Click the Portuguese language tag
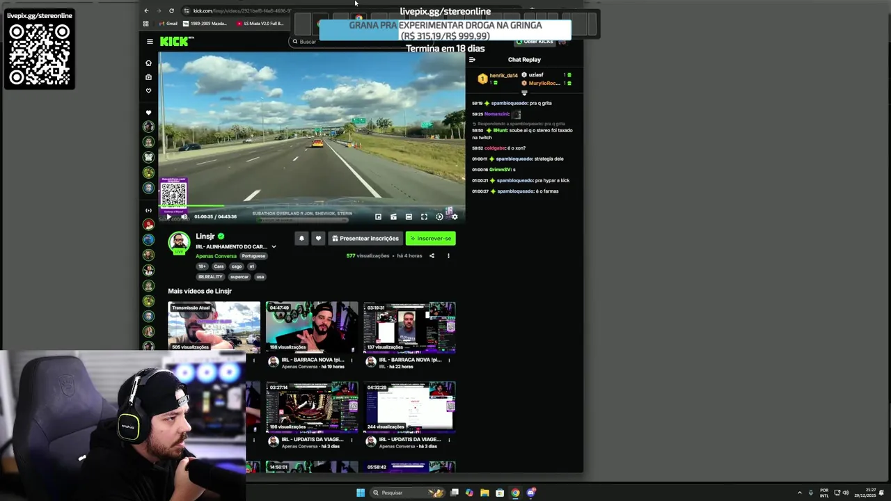Image resolution: width=891 pixels, height=501 pixels. (x=253, y=256)
